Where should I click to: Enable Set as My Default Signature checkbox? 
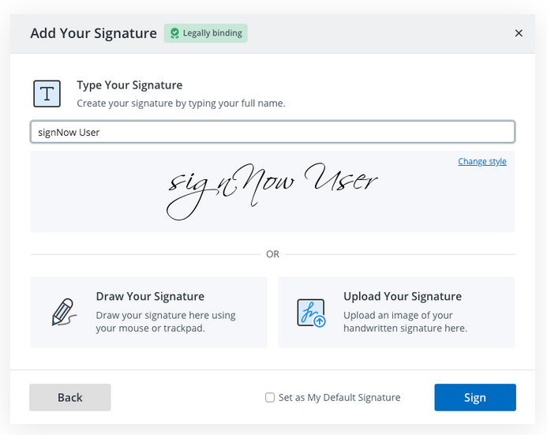pos(270,398)
